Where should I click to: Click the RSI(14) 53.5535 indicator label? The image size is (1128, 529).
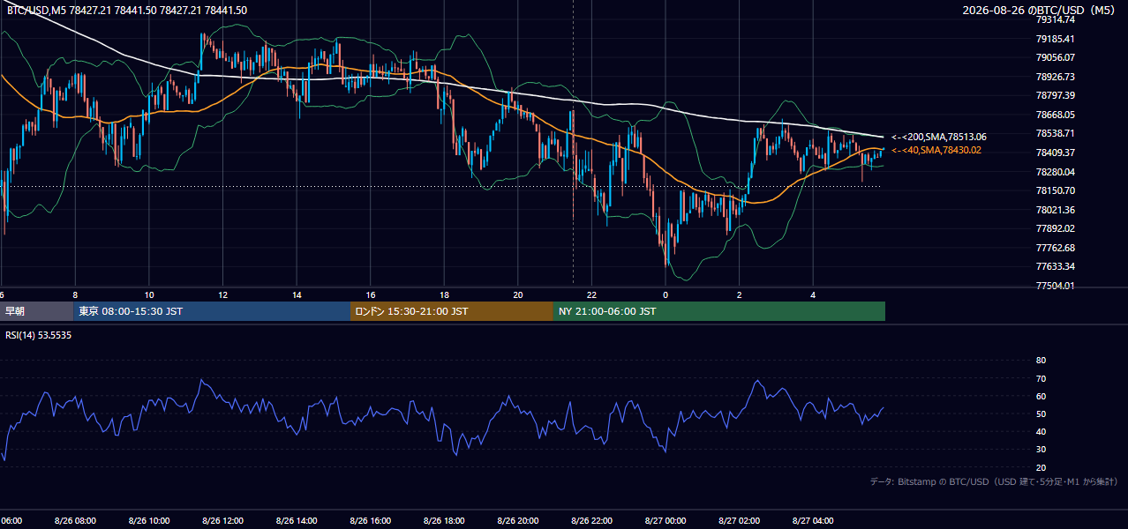click(39, 335)
